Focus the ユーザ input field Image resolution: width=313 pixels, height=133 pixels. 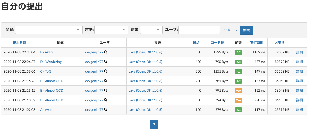click(x=199, y=30)
